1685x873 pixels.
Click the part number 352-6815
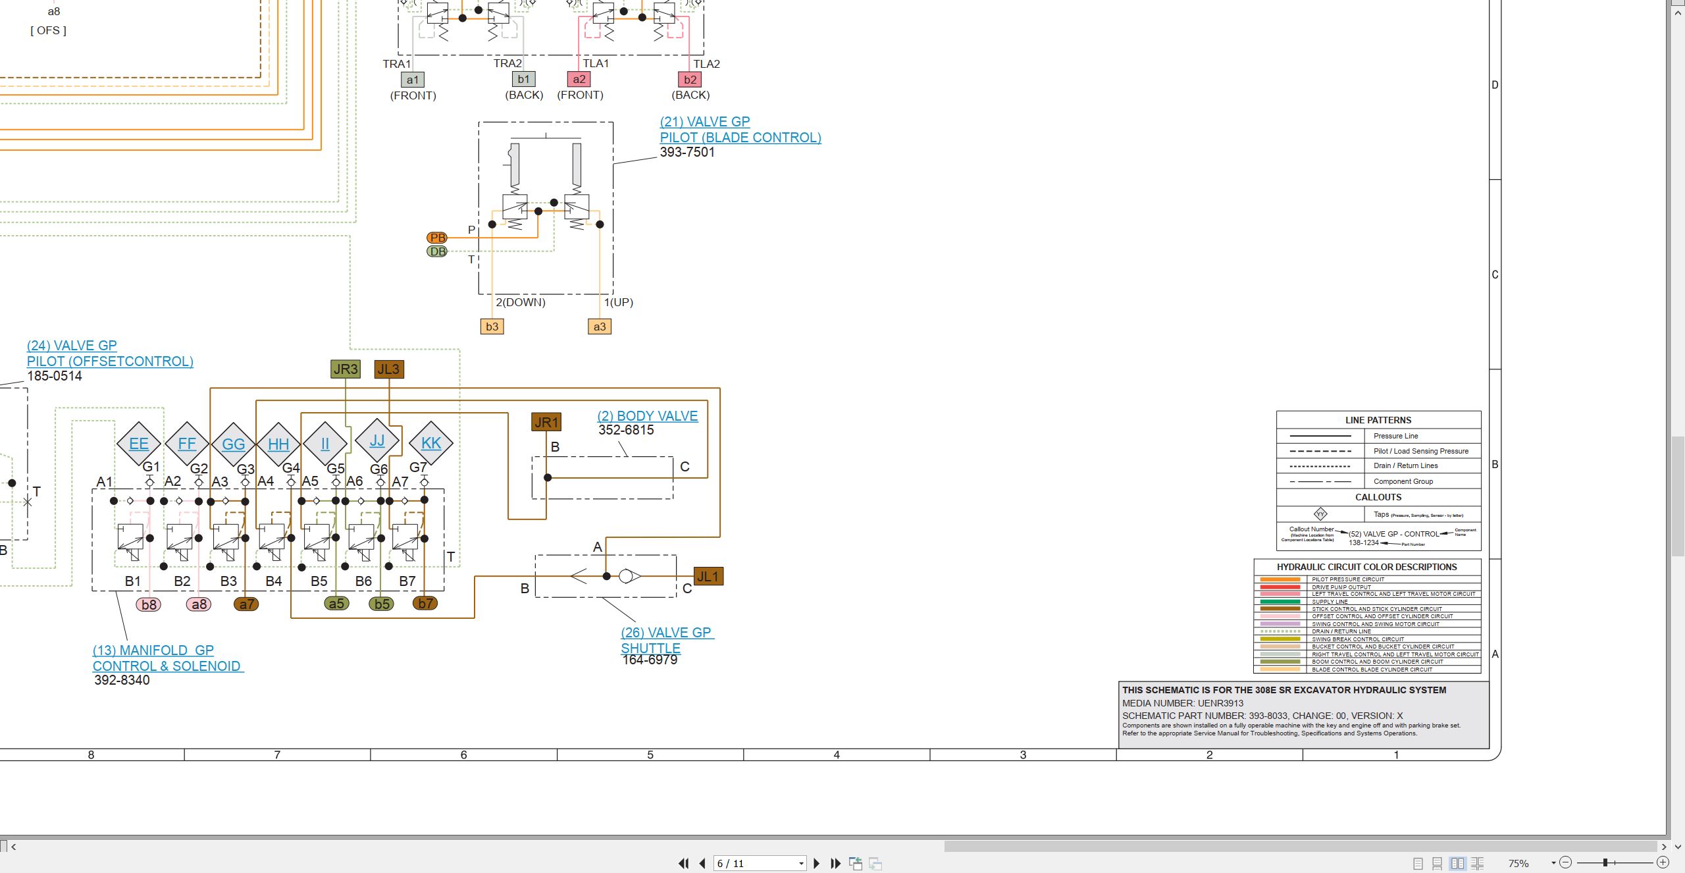click(x=626, y=430)
